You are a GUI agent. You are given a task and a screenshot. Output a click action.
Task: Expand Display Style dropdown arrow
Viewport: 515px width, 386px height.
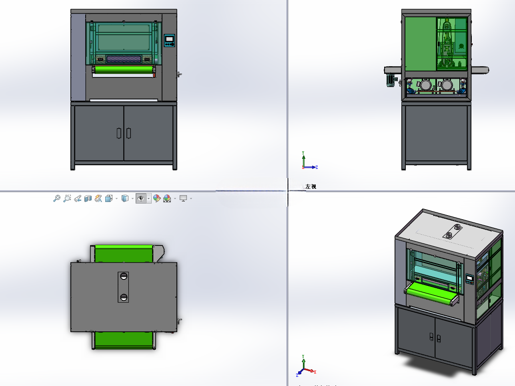coord(132,198)
